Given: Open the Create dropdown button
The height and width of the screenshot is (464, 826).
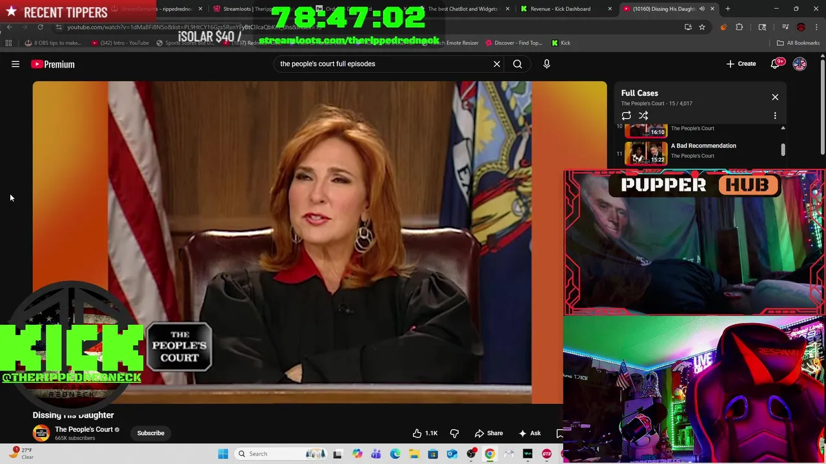Looking at the screenshot, I should coord(741,64).
